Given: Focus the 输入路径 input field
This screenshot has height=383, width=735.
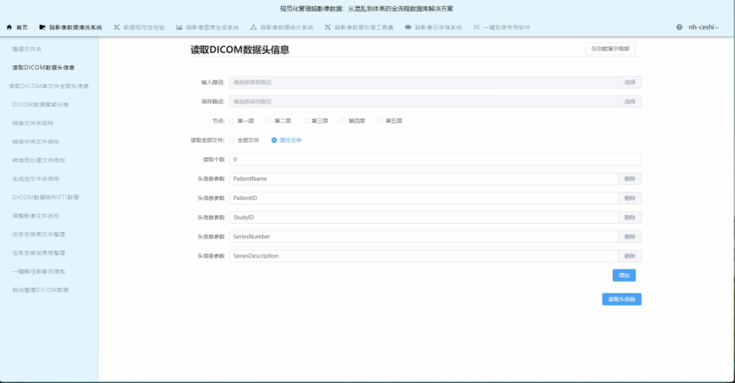Looking at the screenshot, I should click(424, 82).
